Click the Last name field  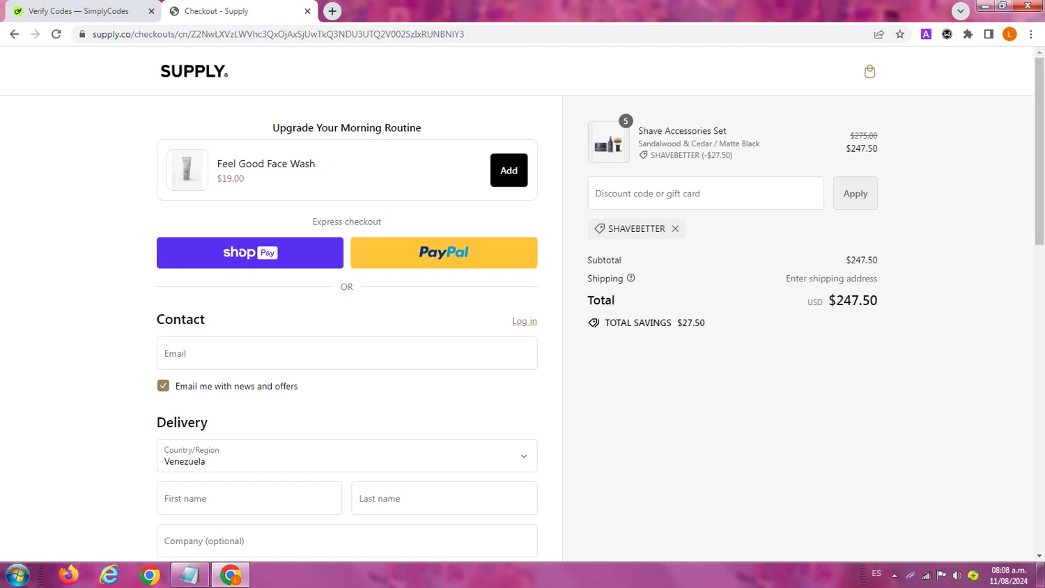click(x=444, y=498)
